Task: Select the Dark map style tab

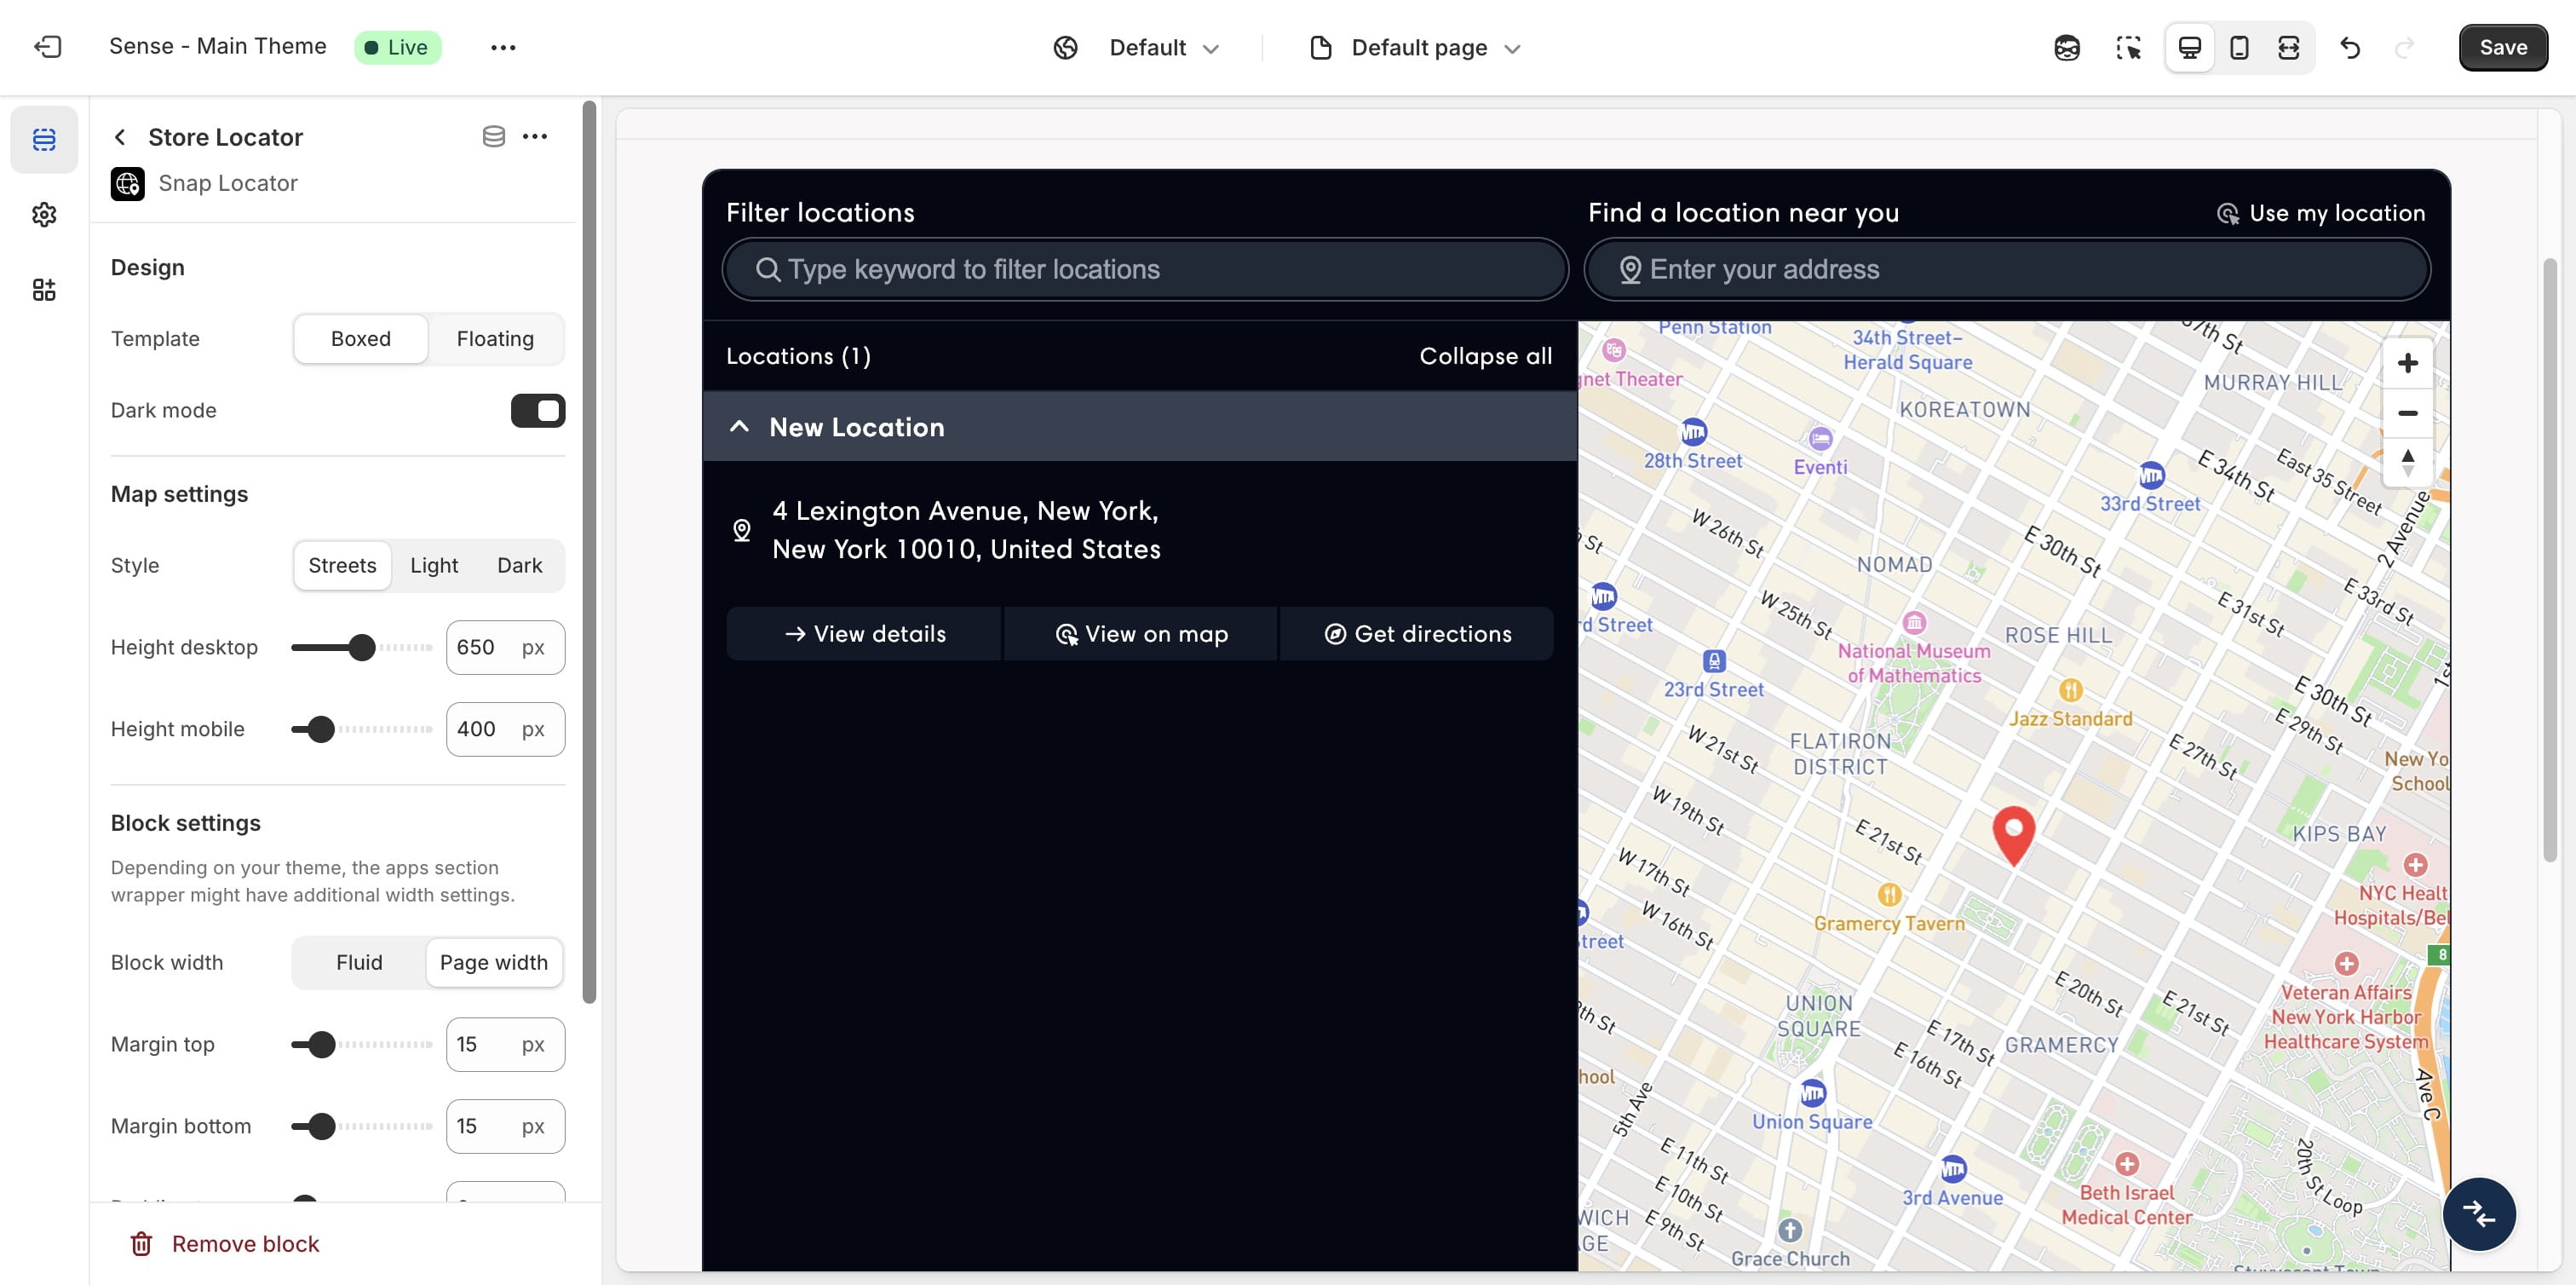Action: pyautogui.click(x=518, y=565)
